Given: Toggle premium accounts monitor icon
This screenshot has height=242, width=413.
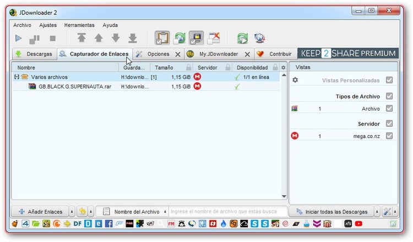Looking at the screenshot, I should pos(196,38).
